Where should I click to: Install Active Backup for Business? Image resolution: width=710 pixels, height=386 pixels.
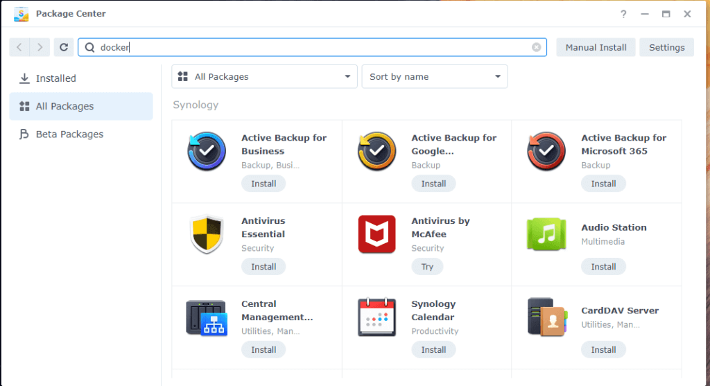click(263, 184)
